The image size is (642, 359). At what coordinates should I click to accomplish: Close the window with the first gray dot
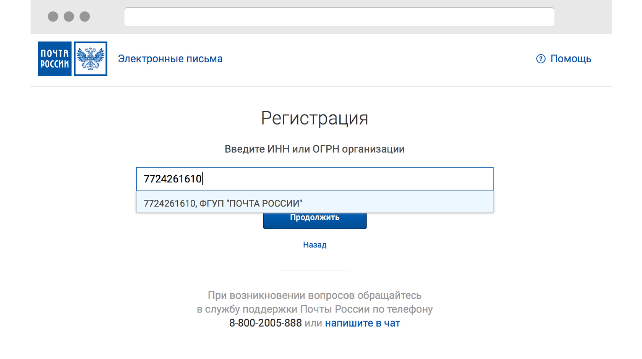click(53, 17)
